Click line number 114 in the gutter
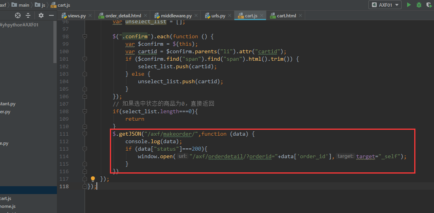This screenshot has height=213, width=434. tap(64, 156)
